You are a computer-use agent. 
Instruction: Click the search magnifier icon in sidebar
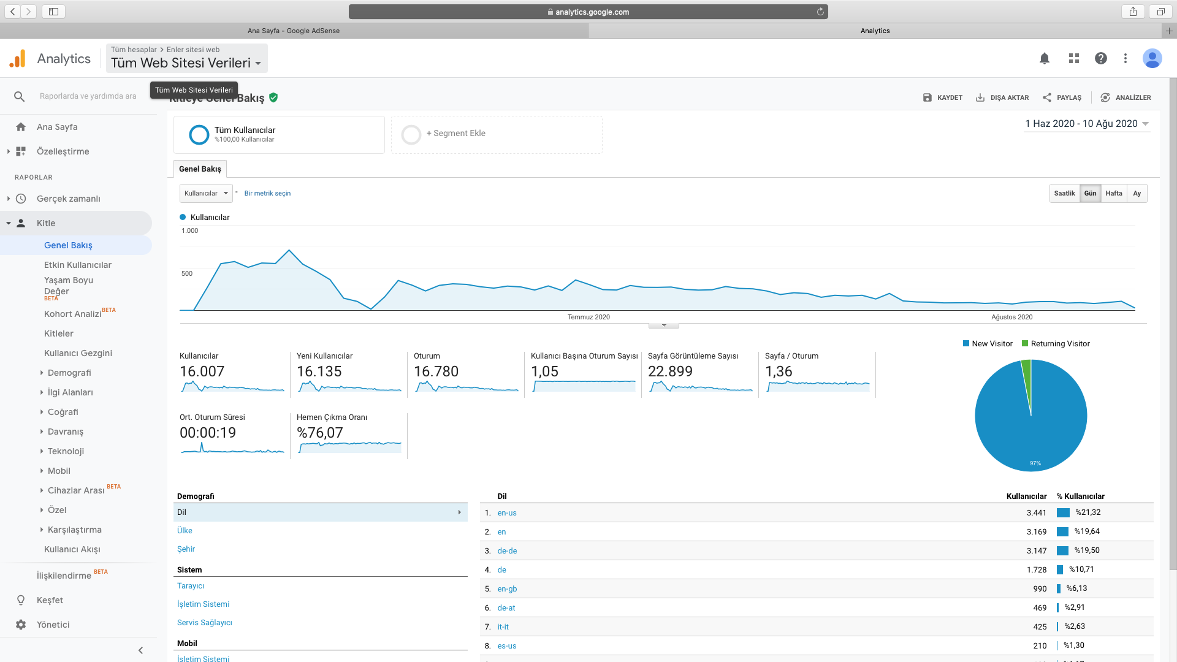20,96
